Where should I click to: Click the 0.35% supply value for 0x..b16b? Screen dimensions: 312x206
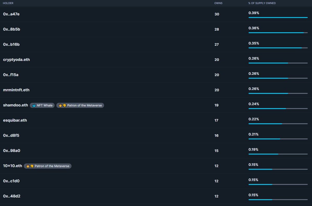click(254, 43)
